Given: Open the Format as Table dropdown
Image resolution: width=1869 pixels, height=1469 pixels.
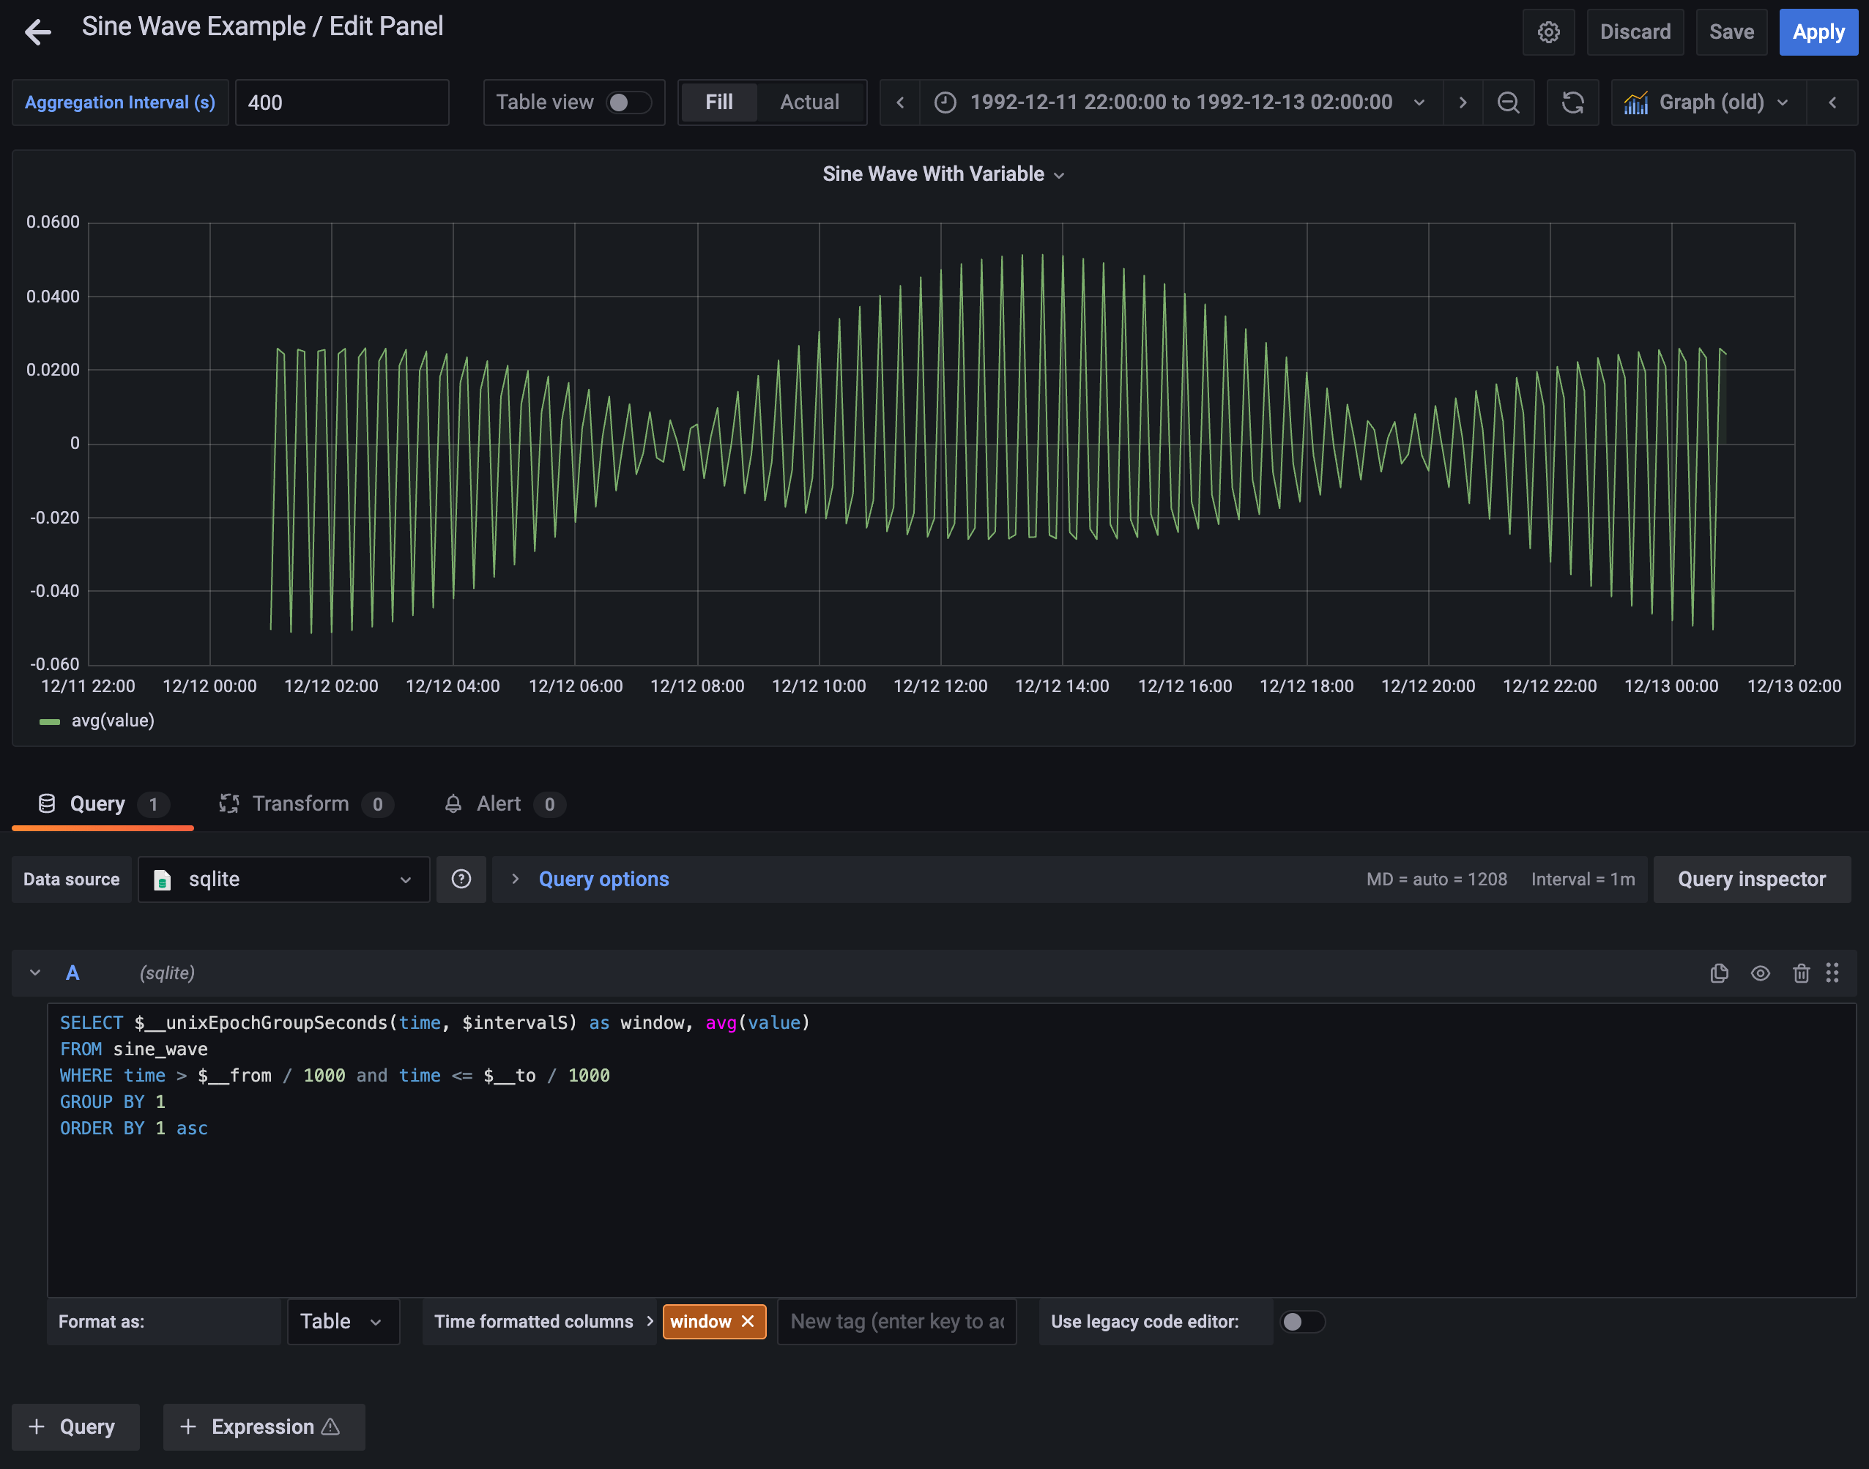Looking at the screenshot, I should tap(342, 1321).
